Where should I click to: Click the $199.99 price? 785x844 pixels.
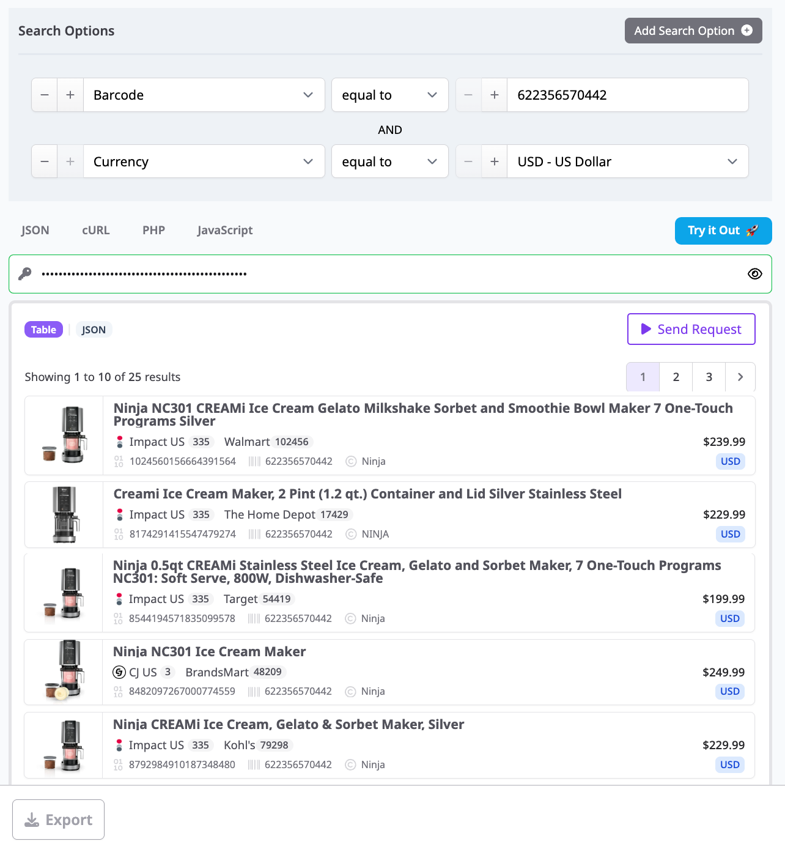(x=723, y=599)
